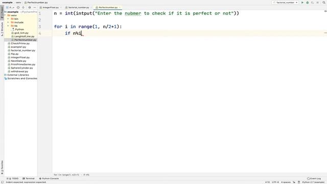Click editor code inspection eye icon
The image size is (327, 184).
tap(325, 11)
